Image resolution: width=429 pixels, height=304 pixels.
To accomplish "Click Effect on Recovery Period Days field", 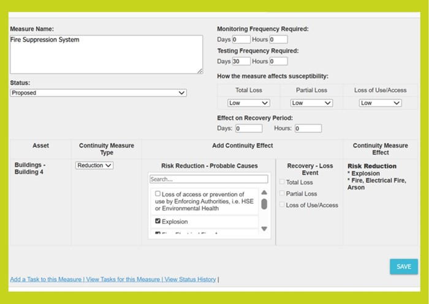I will [x=249, y=128].
